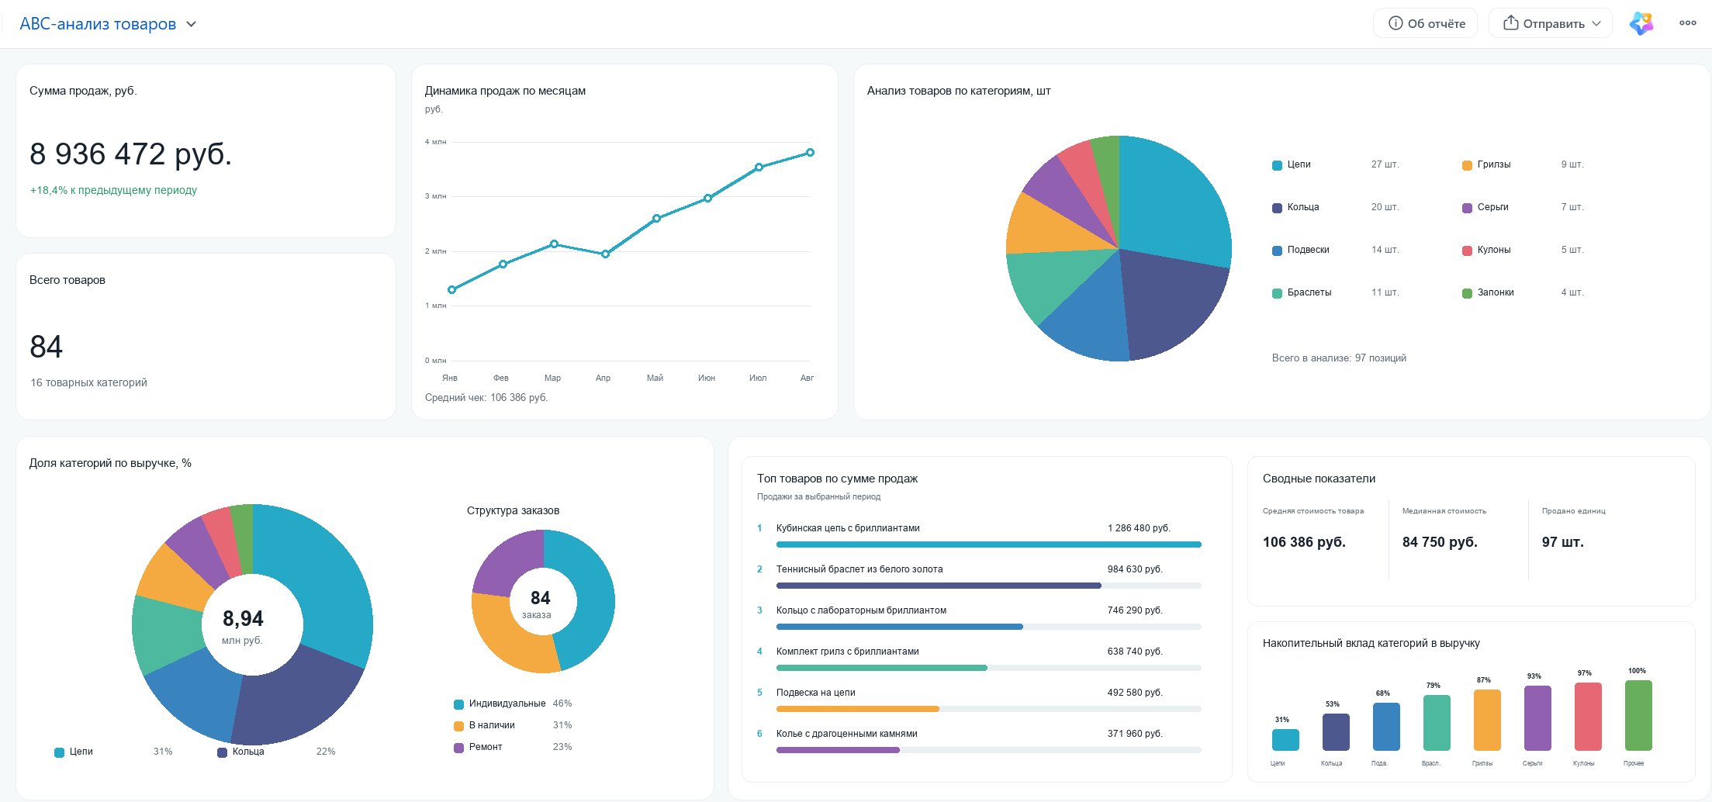Click the 746 290 руб. amount
This screenshot has height=802, width=1712.
[x=1135, y=610]
